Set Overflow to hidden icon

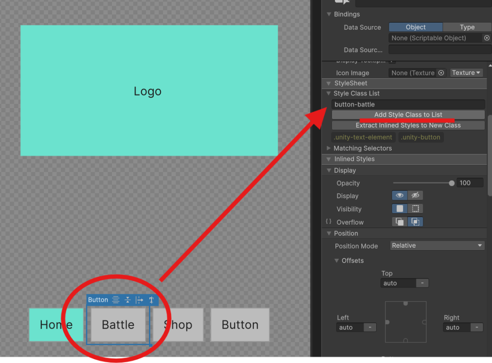coord(415,222)
